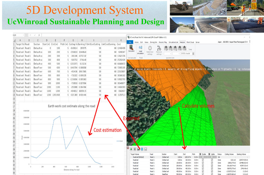Viewport: 264px width, 175px height.
Task: Toggle Visible column header checkbox
Action: point(209,154)
